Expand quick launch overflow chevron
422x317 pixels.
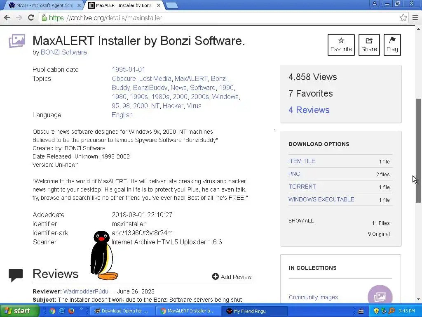pos(81,309)
